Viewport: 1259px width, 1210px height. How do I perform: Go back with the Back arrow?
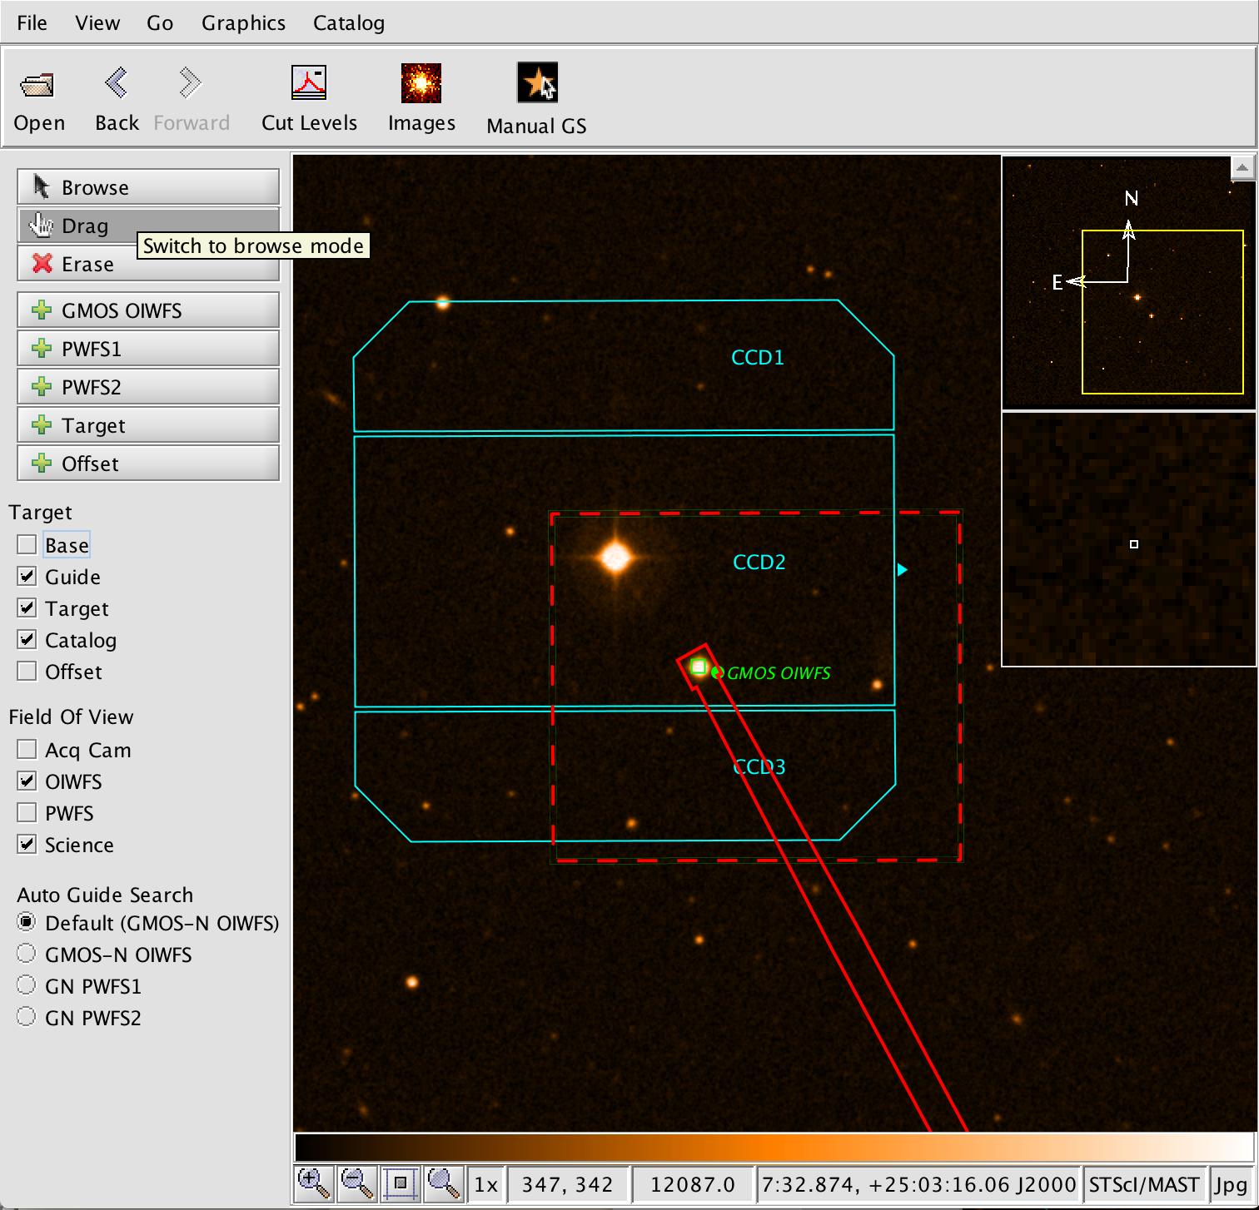pyautogui.click(x=116, y=83)
